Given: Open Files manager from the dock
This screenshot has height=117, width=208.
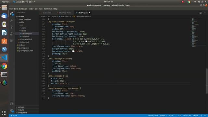Looking at the screenshot, I should [4, 7].
